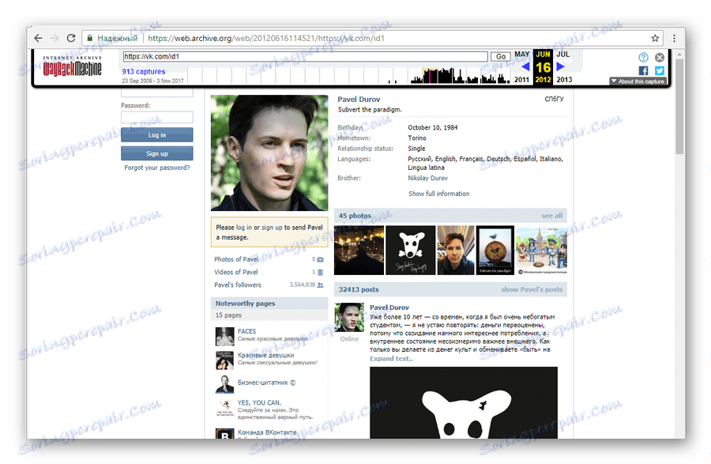Open Forgot your password link

tap(157, 168)
